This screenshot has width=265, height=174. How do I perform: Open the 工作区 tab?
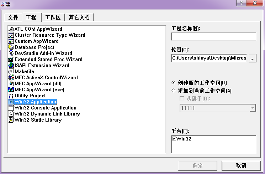[x=53, y=17]
